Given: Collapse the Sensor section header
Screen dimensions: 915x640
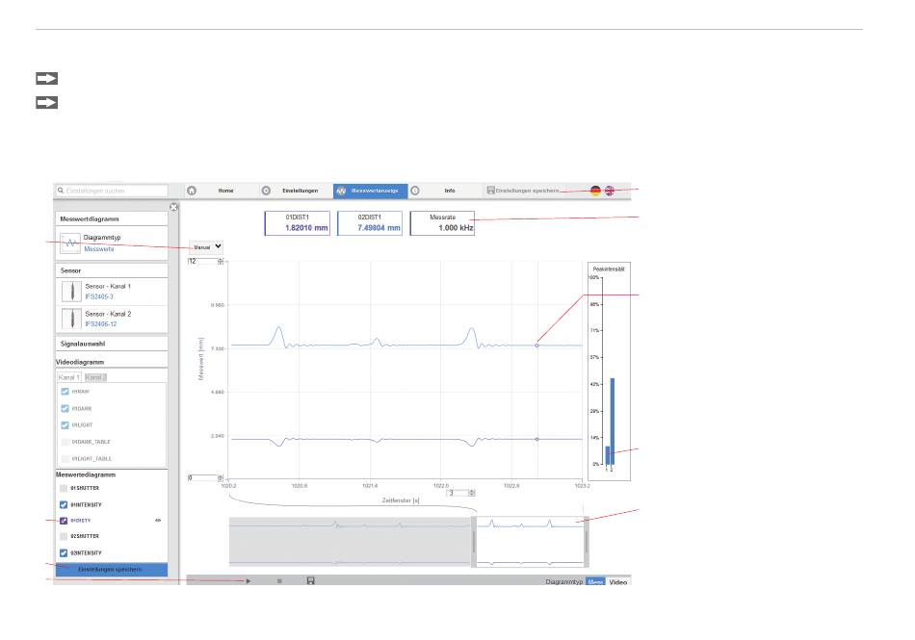Looking at the screenshot, I should pos(112,270).
